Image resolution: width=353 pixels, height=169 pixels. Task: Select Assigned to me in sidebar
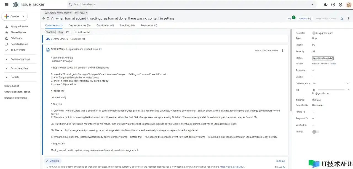tap(19, 27)
